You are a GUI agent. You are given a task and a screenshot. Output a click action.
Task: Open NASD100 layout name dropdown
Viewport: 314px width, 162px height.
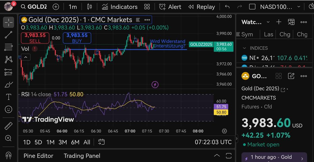(280, 7)
